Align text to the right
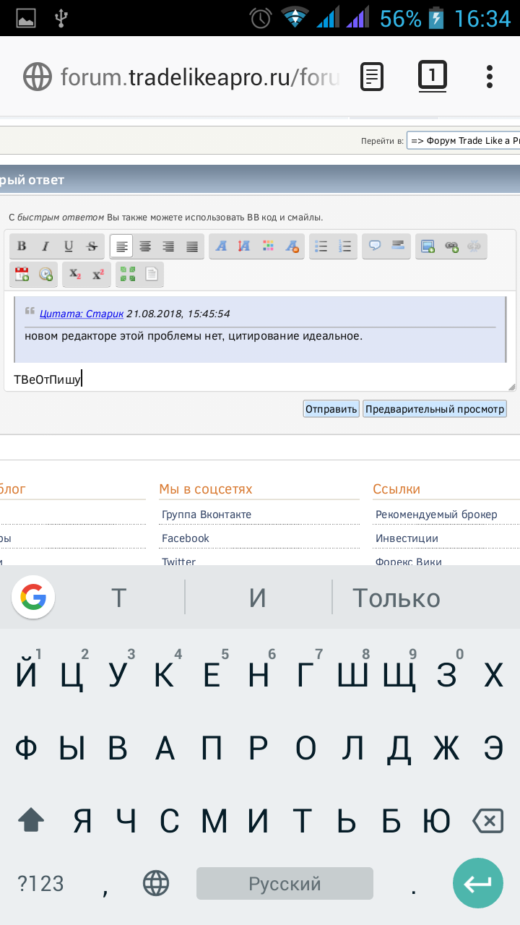 point(168,246)
